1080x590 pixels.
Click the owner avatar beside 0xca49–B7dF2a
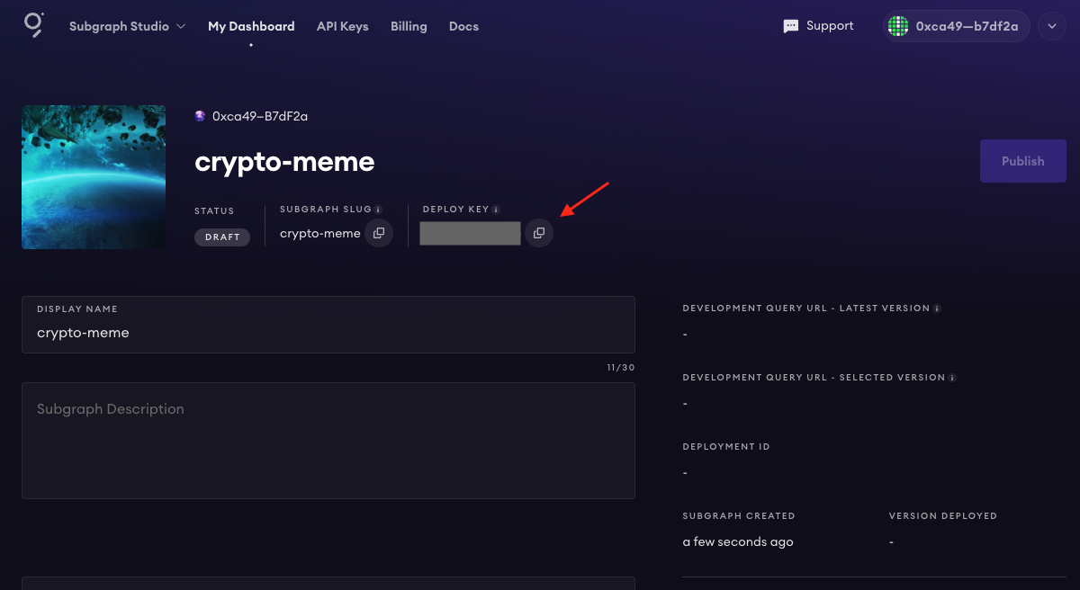(200, 116)
